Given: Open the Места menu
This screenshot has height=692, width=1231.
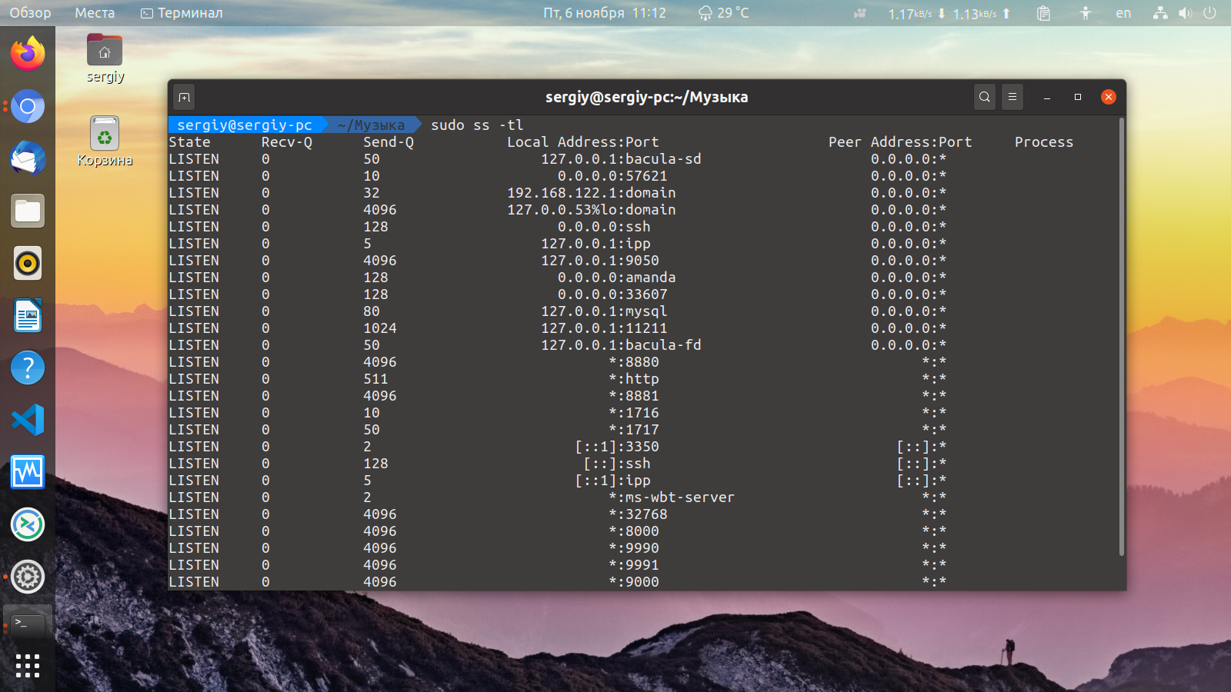Looking at the screenshot, I should (95, 13).
